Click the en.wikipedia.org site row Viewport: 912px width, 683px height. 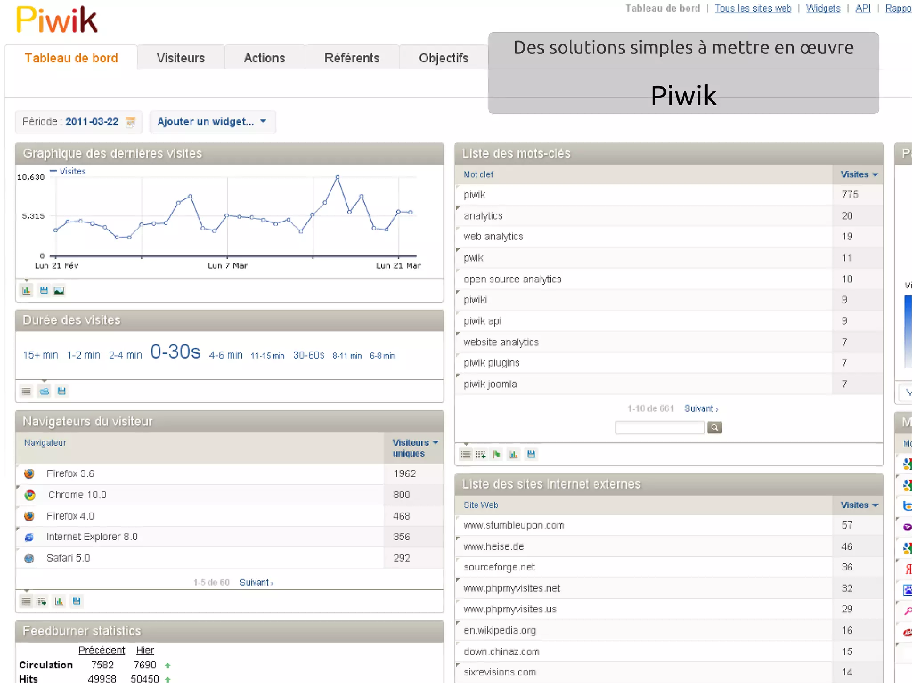point(669,630)
